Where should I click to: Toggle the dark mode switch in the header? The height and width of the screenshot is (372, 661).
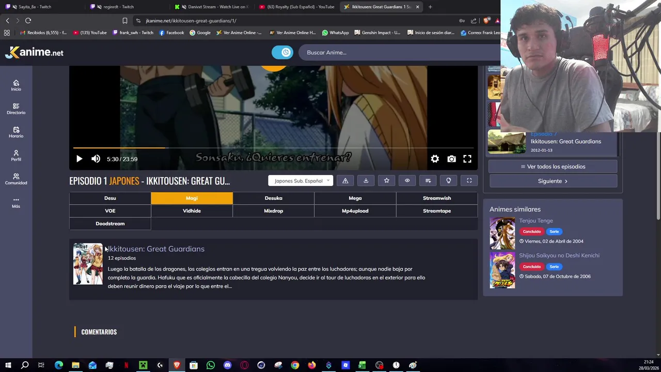coord(282,52)
